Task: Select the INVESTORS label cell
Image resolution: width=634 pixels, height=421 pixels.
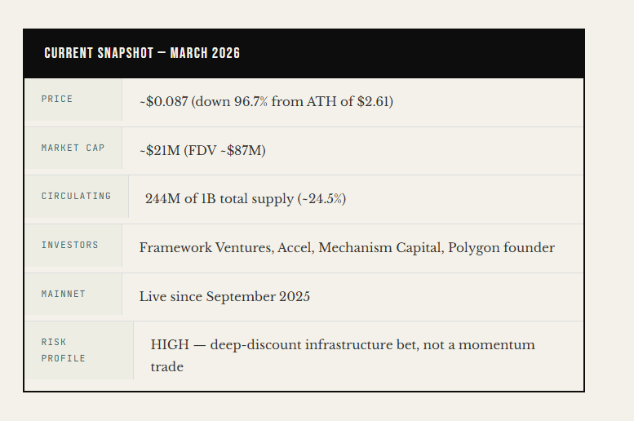Action: [73, 246]
